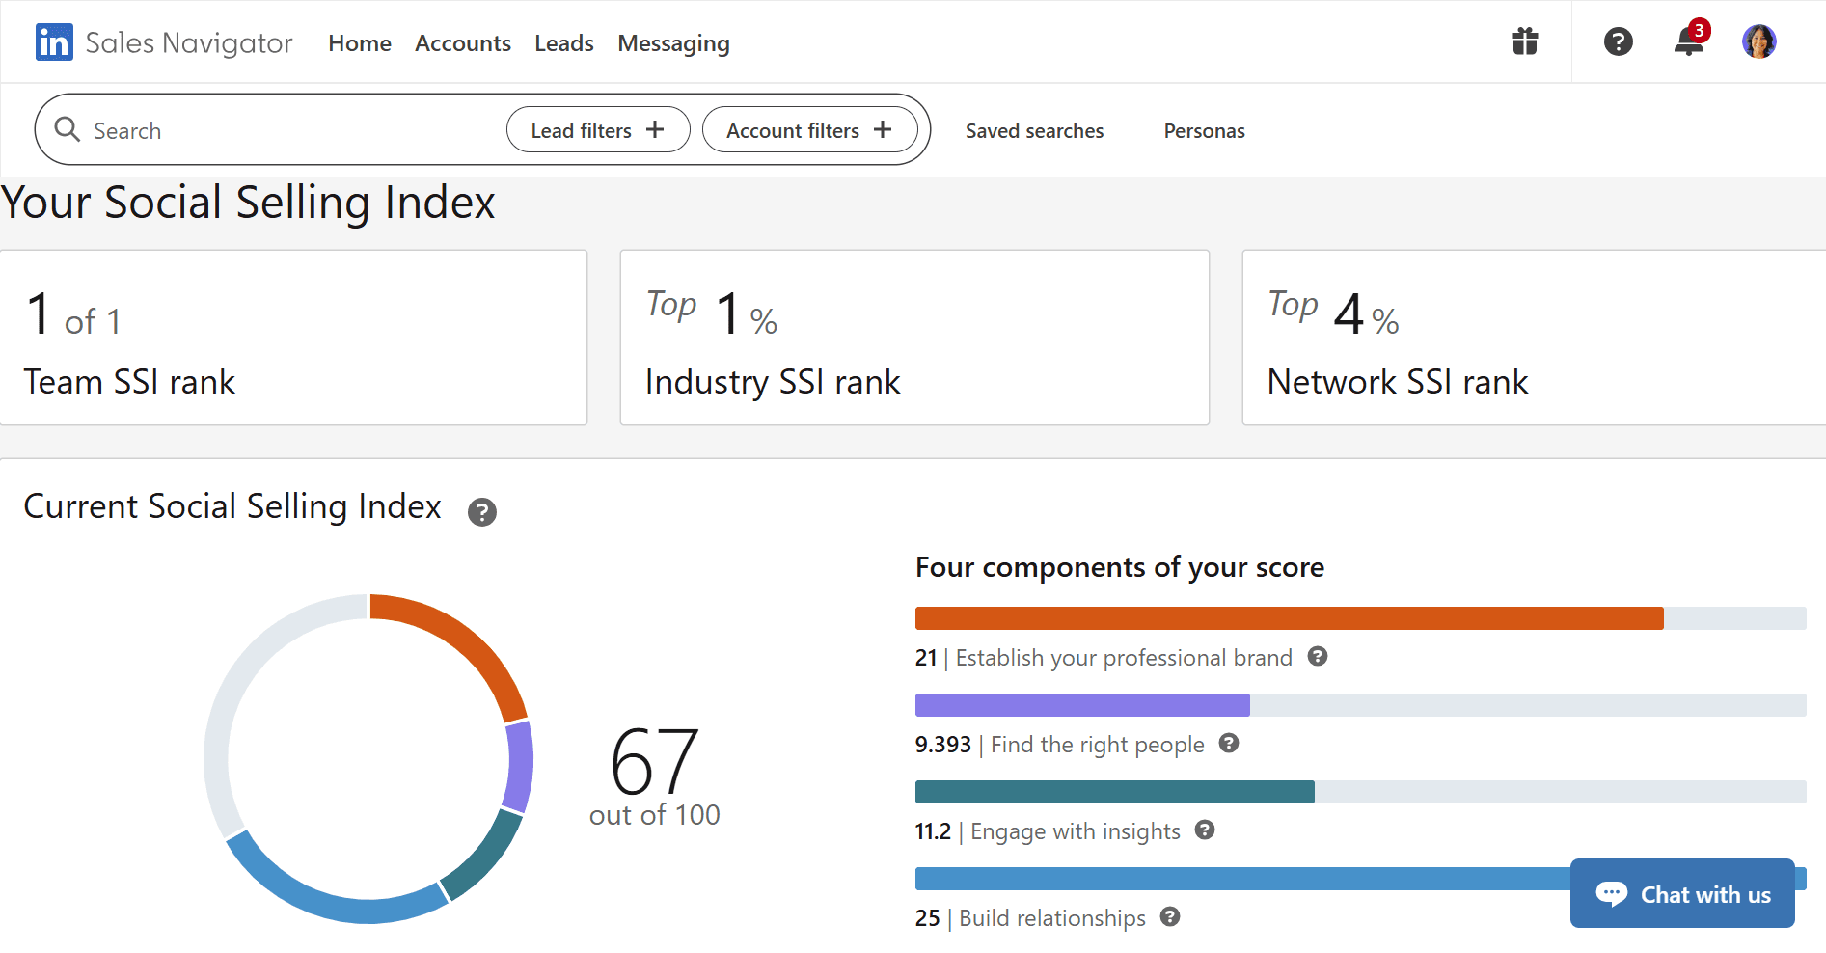Open the gifts and promotions icon
The width and height of the screenshot is (1826, 953).
[1524, 41]
